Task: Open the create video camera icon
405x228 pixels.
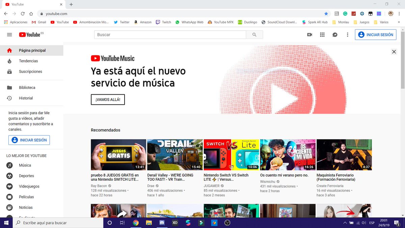Action: coord(309,34)
